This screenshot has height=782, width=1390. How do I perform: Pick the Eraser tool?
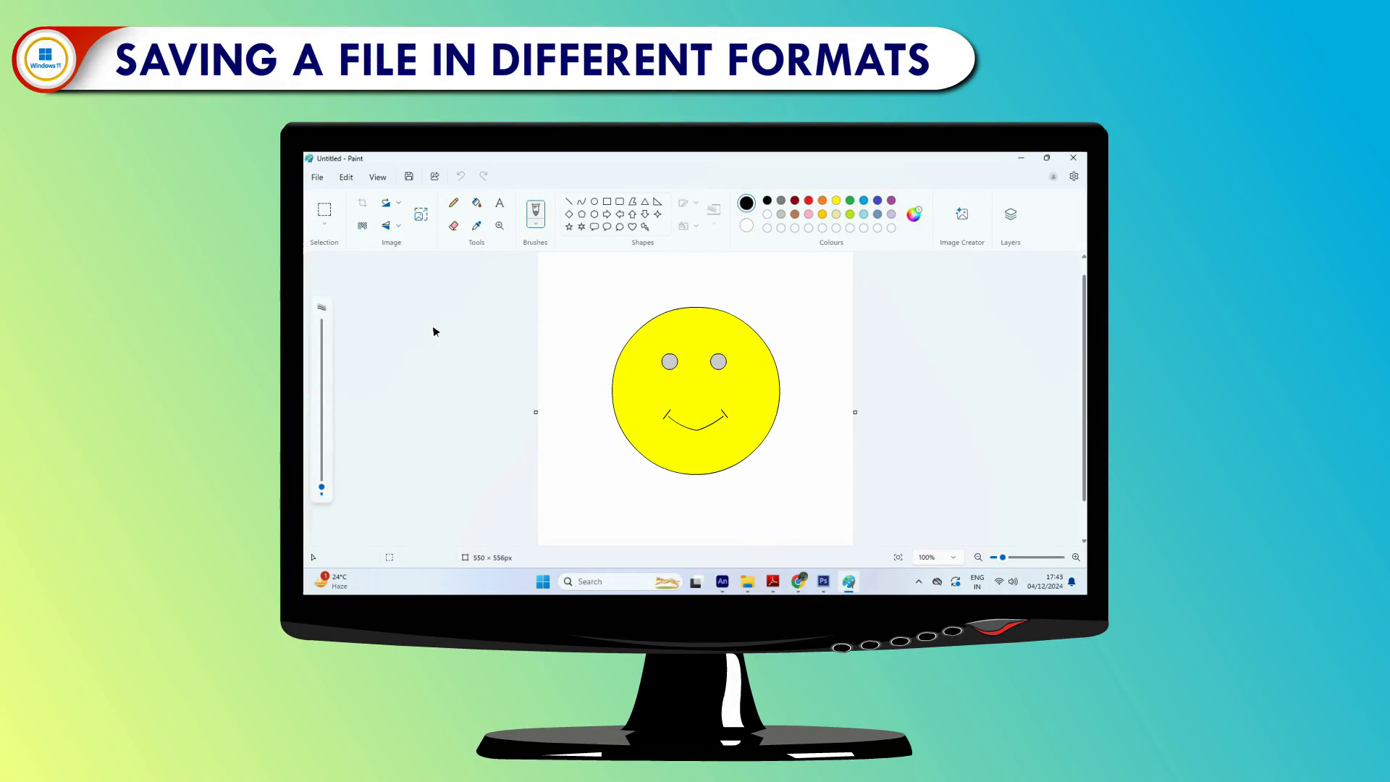click(x=454, y=226)
